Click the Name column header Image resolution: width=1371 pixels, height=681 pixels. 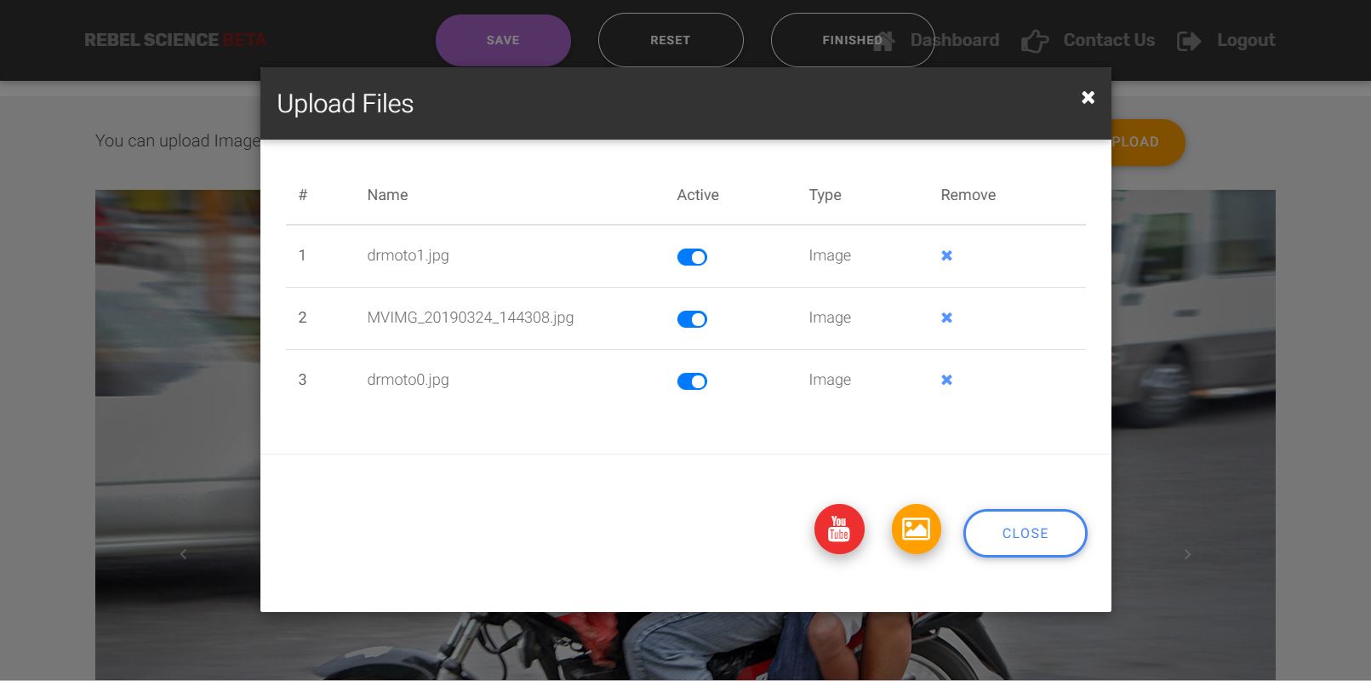coord(387,195)
